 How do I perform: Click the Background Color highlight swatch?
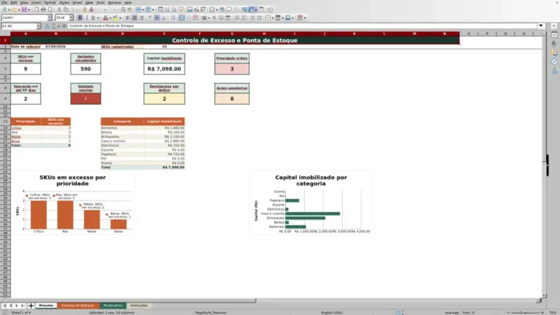pos(115,17)
